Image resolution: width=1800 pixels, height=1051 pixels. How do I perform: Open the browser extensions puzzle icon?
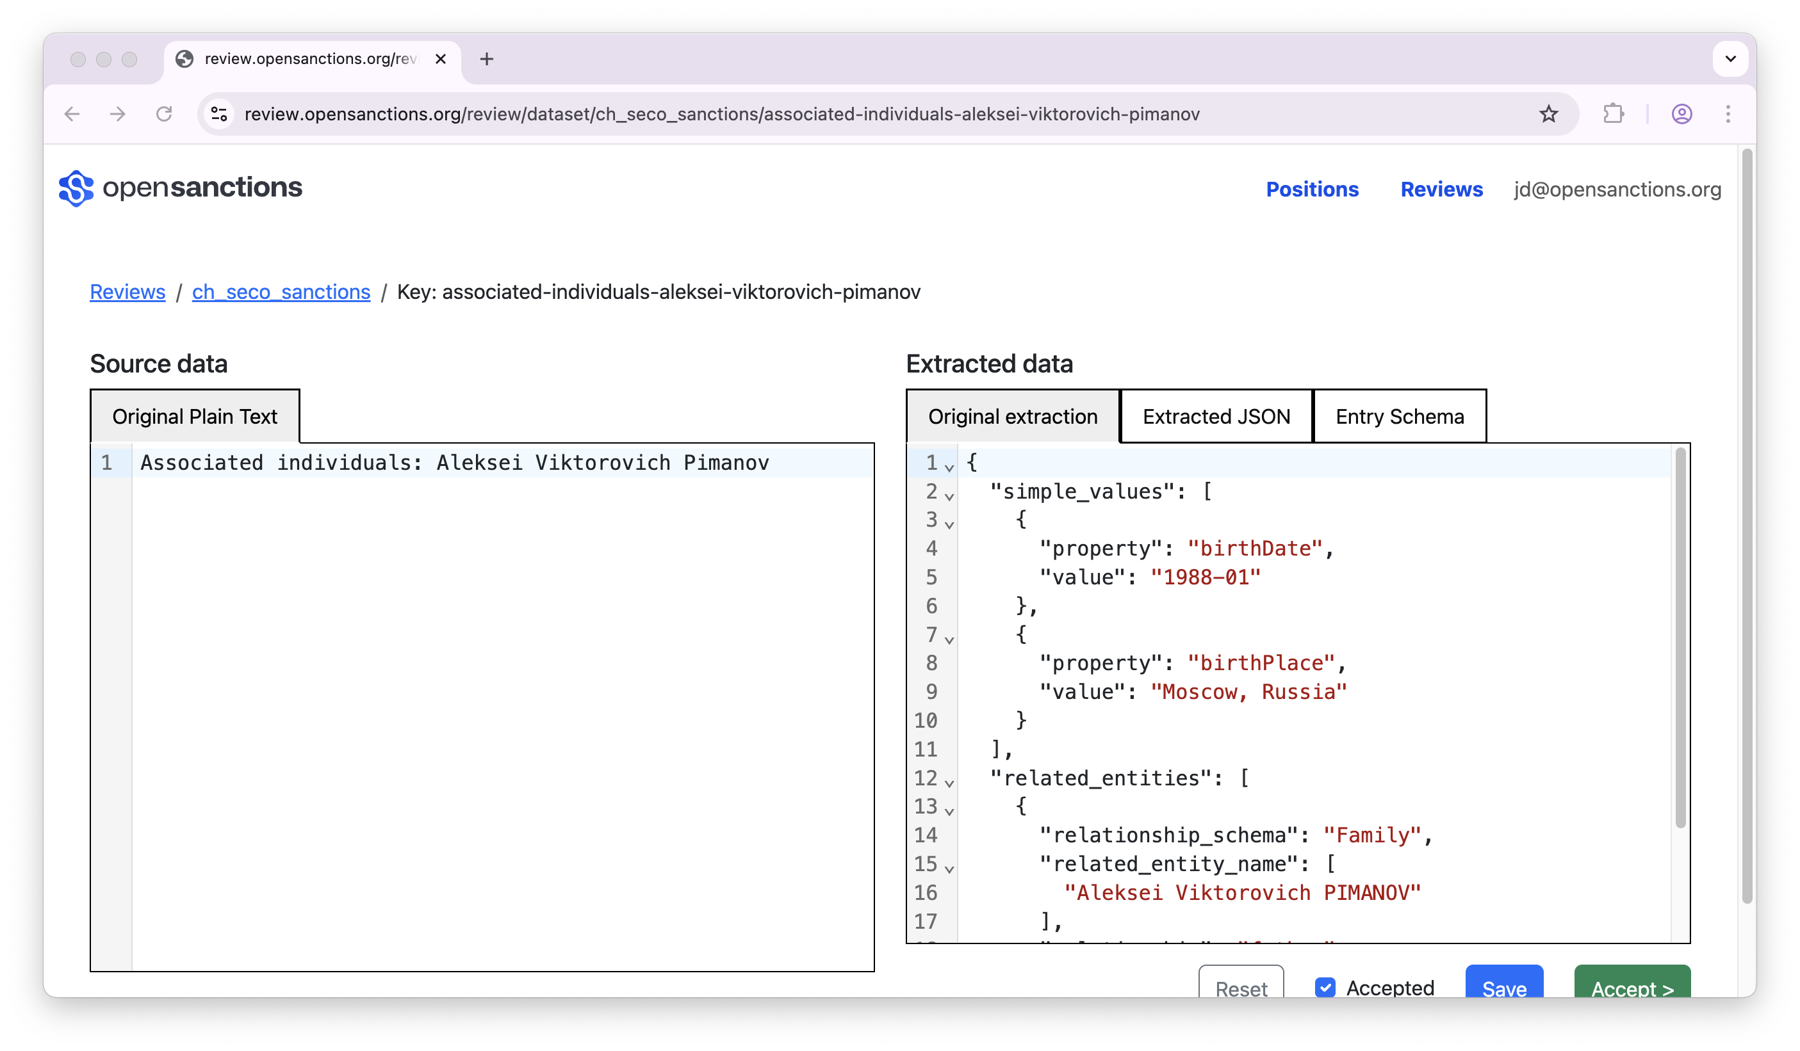click(1613, 114)
